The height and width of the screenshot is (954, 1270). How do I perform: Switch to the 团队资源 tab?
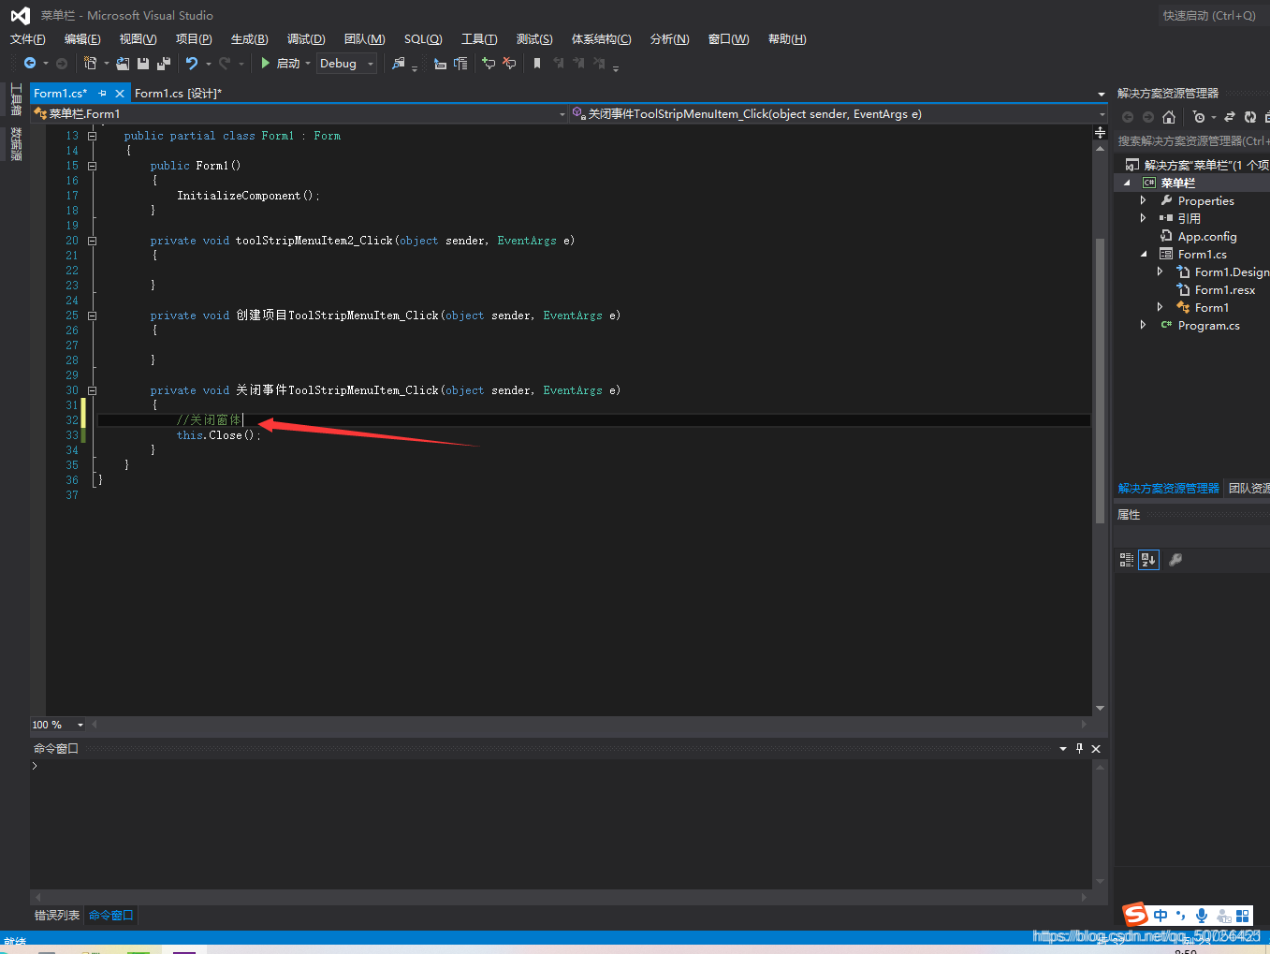point(1248,489)
